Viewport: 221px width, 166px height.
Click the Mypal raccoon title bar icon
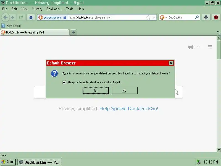[3, 3]
